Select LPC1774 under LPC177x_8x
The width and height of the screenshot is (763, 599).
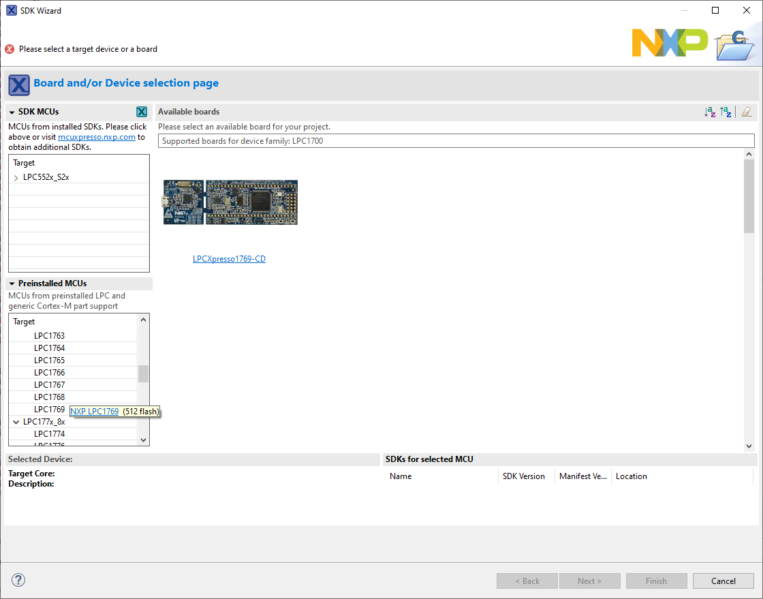tap(48, 433)
